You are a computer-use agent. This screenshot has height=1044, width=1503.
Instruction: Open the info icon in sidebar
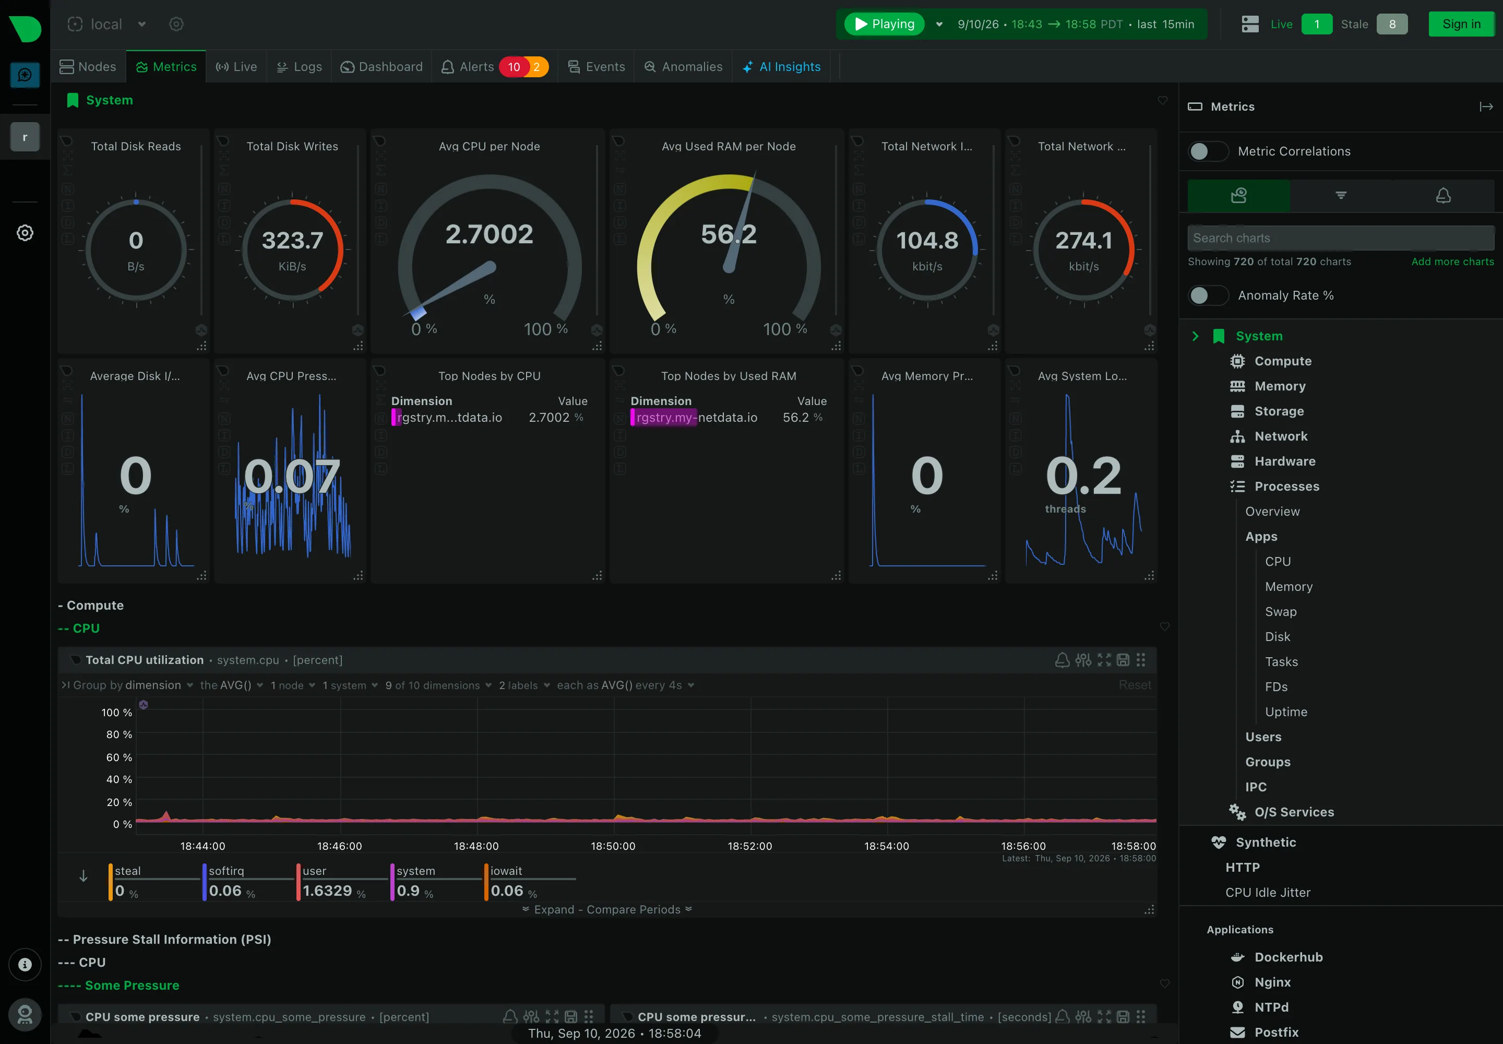(x=25, y=964)
